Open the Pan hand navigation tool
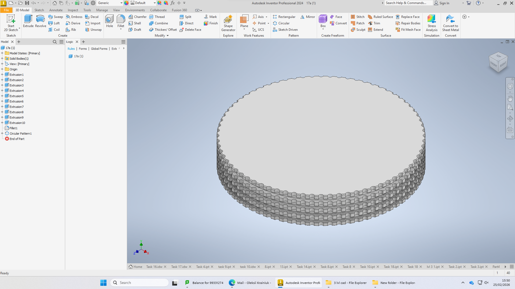Image resolution: width=515 pixels, height=289 pixels. (x=510, y=98)
